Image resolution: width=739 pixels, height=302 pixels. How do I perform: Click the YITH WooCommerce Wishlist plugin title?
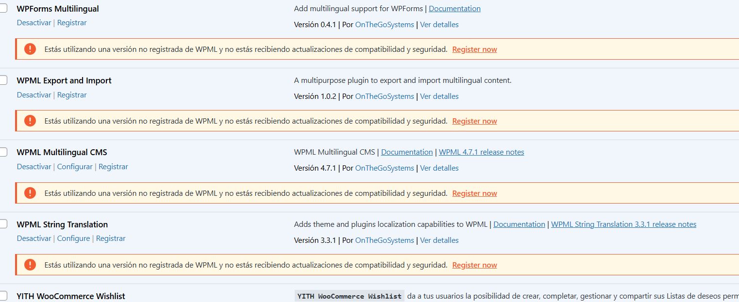click(x=71, y=296)
